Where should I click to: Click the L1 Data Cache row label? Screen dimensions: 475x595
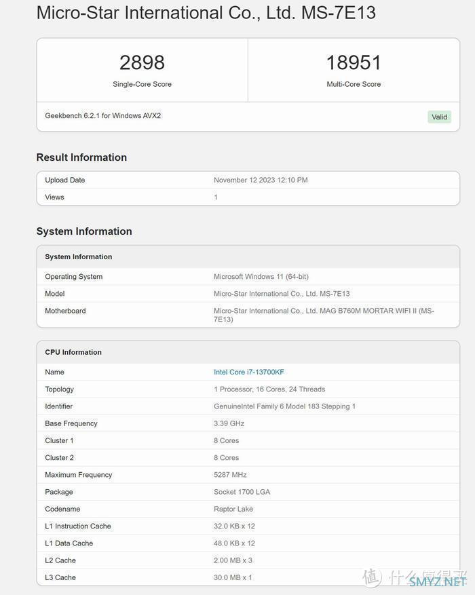pos(69,543)
